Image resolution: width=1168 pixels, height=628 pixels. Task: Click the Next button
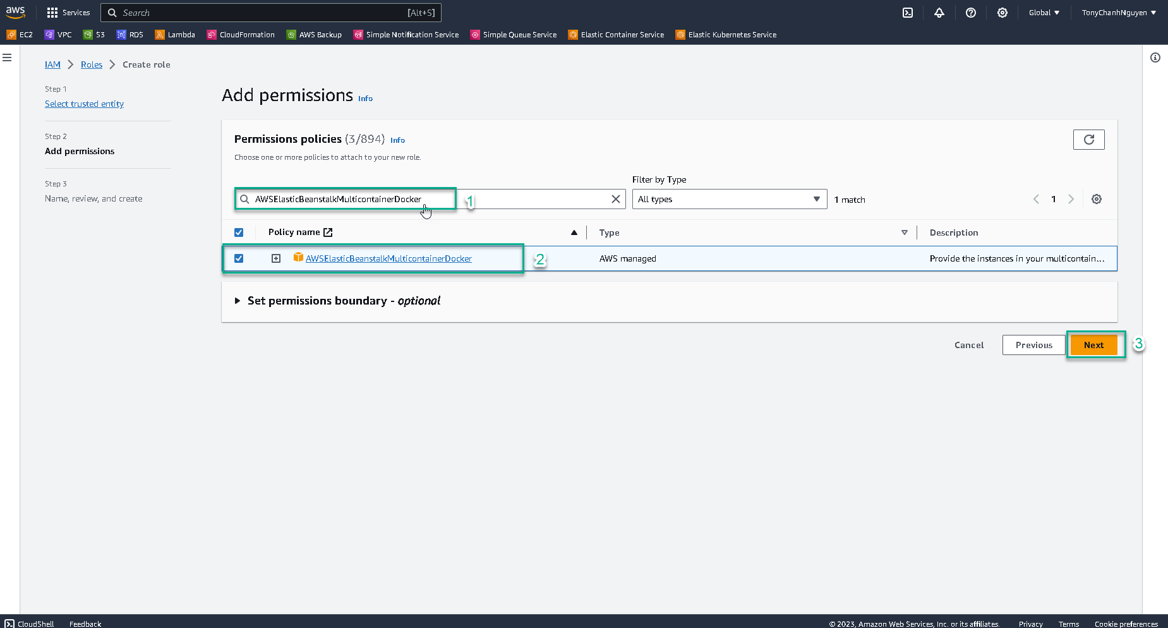tap(1094, 345)
